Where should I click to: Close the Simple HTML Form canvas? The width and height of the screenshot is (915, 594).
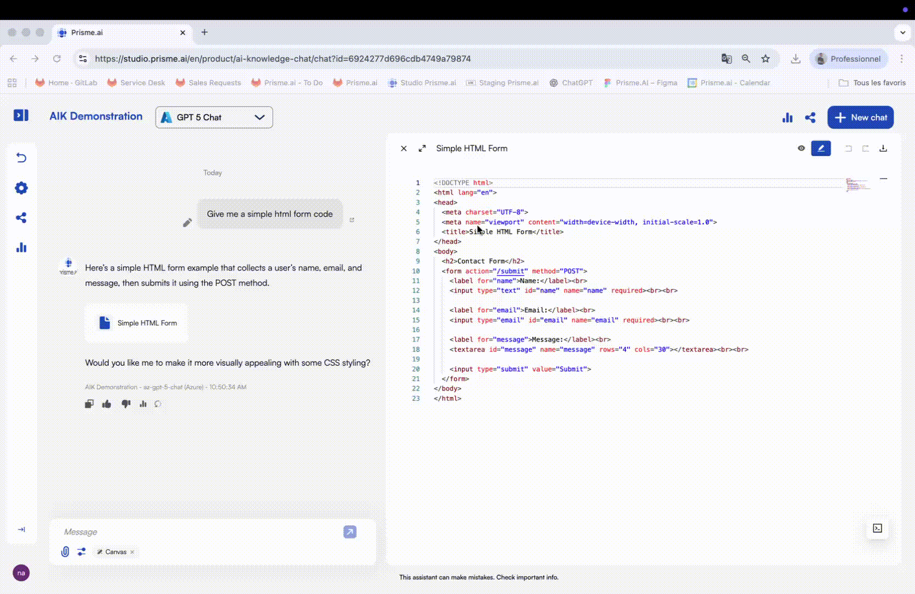click(x=404, y=148)
